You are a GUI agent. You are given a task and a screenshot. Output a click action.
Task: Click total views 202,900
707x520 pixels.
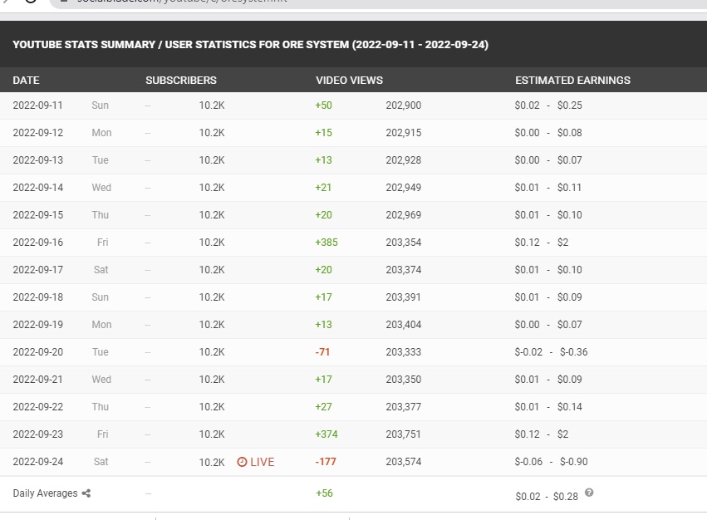point(404,105)
